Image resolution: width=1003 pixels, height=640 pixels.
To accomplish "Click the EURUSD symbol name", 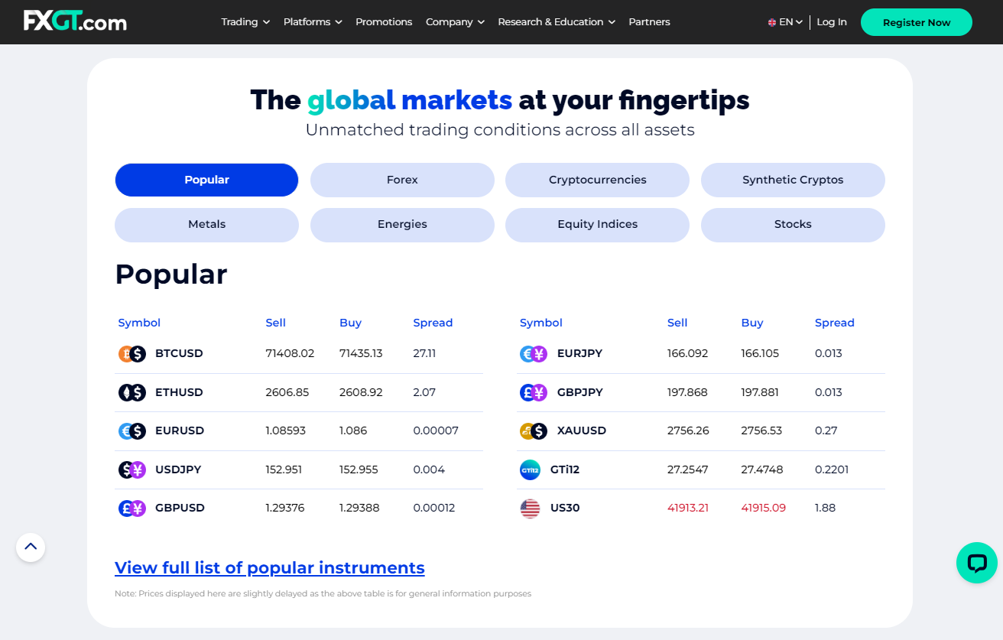I will [180, 430].
